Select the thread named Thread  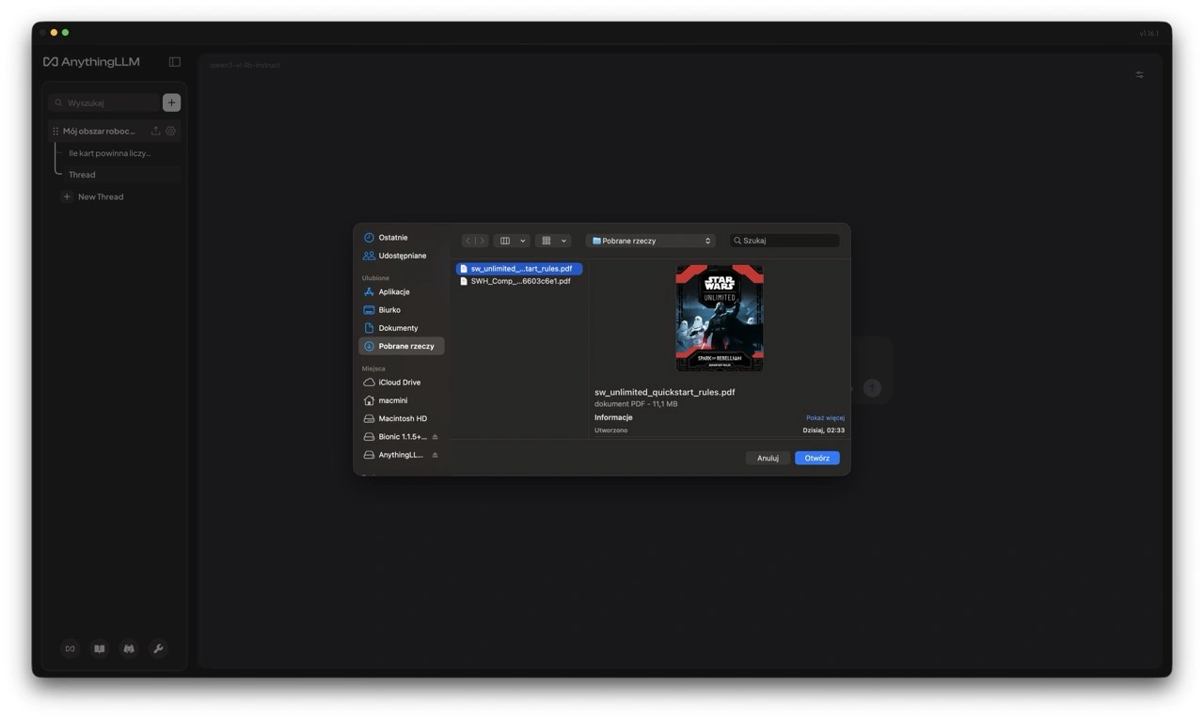(82, 175)
